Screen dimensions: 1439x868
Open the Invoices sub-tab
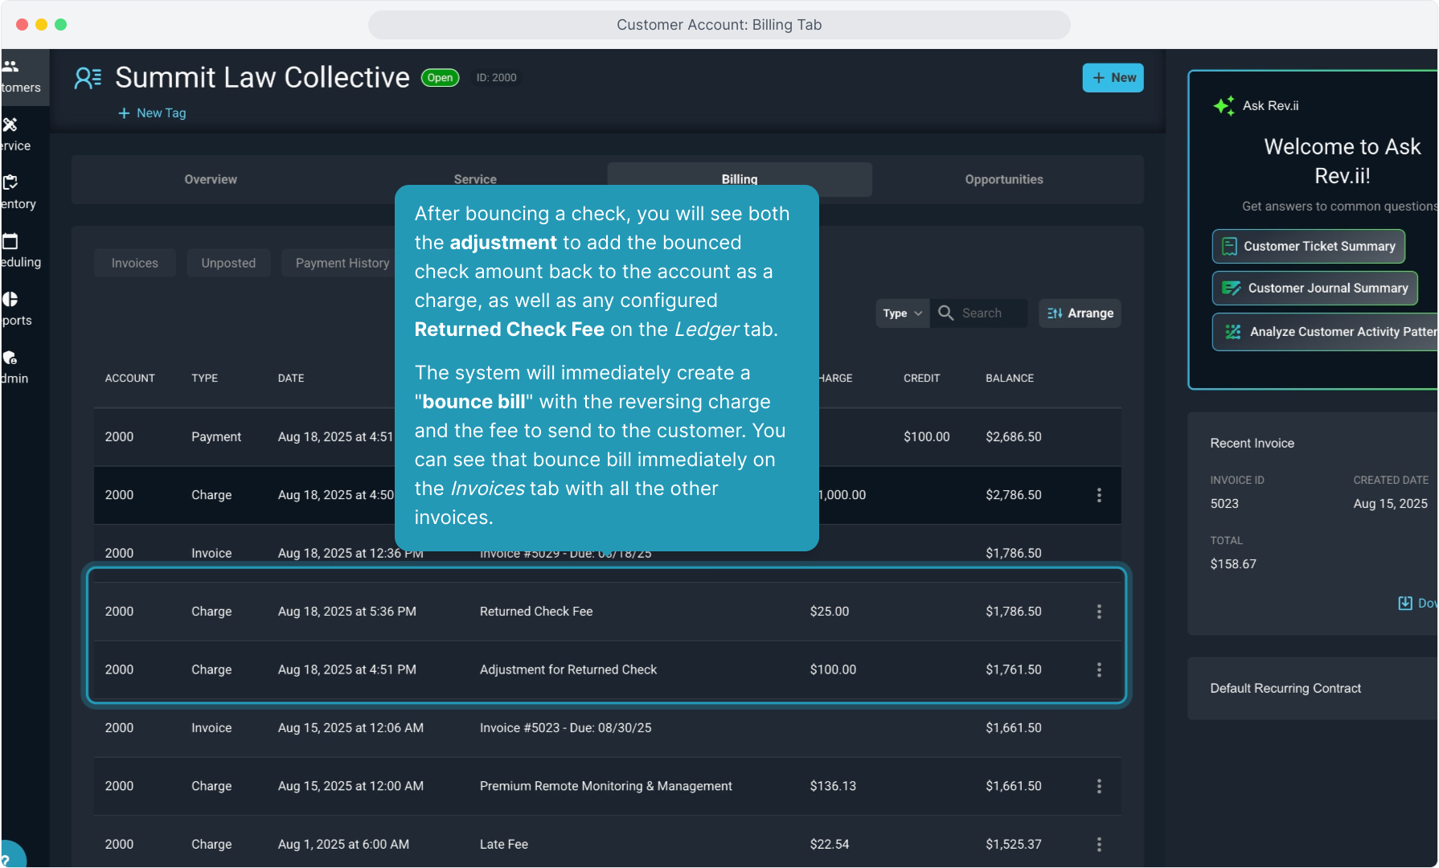coord(134,263)
